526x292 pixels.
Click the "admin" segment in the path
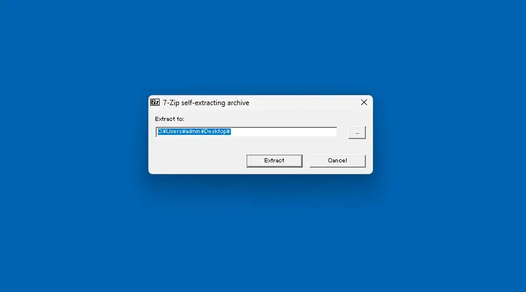click(193, 131)
